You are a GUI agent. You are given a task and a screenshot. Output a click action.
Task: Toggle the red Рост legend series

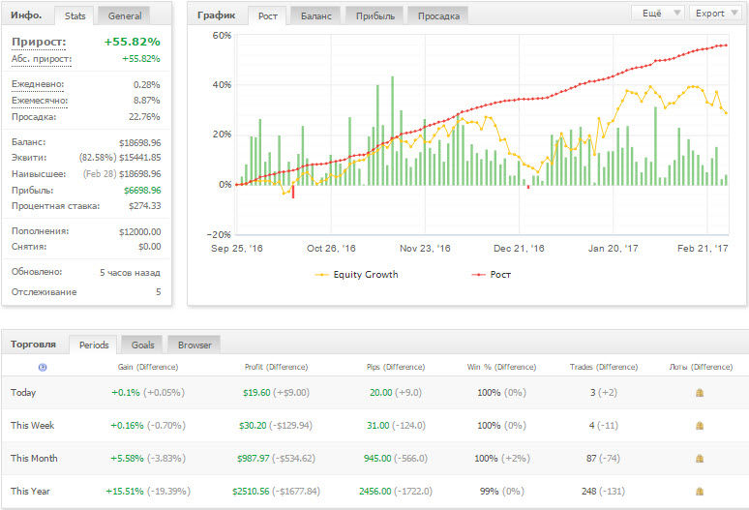tap(492, 275)
